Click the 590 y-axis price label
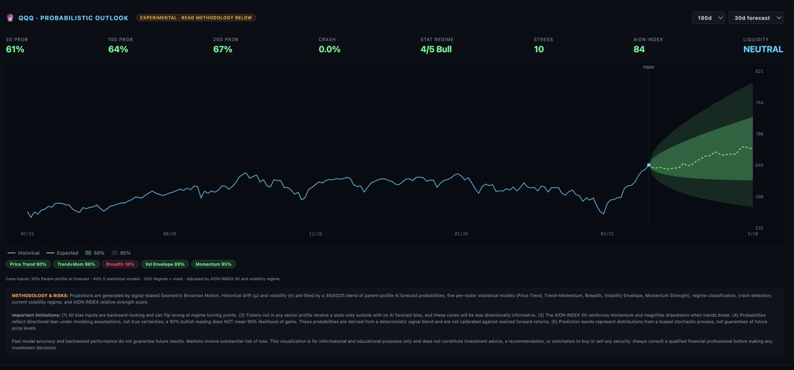This screenshot has width=794, height=370. [760, 197]
